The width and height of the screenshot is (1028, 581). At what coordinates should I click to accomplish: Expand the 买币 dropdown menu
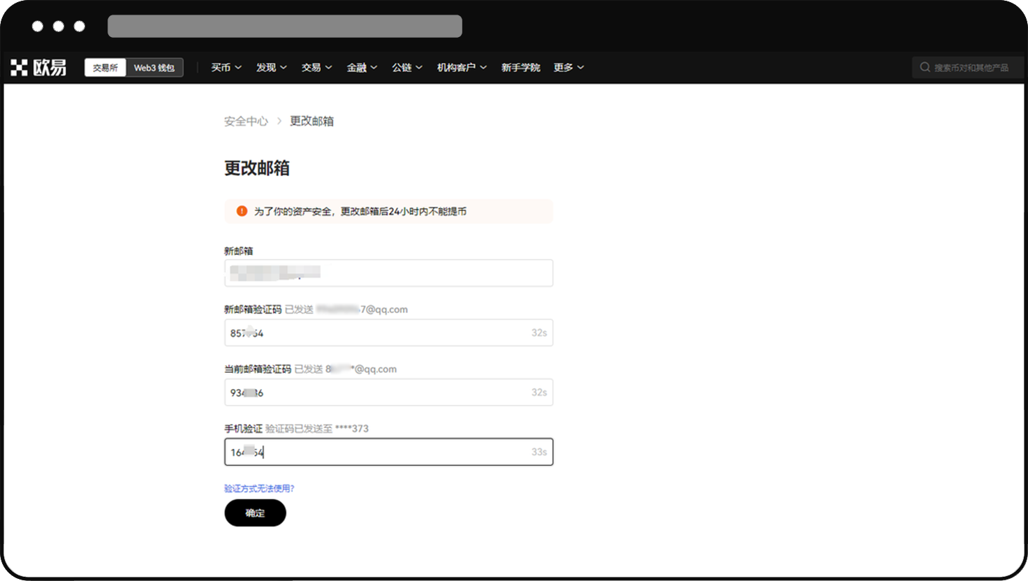[226, 68]
